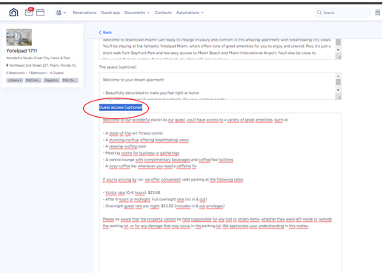This screenshot has height=273, width=386.
Task: Open the Contacts page
Action: click(163, 13)
